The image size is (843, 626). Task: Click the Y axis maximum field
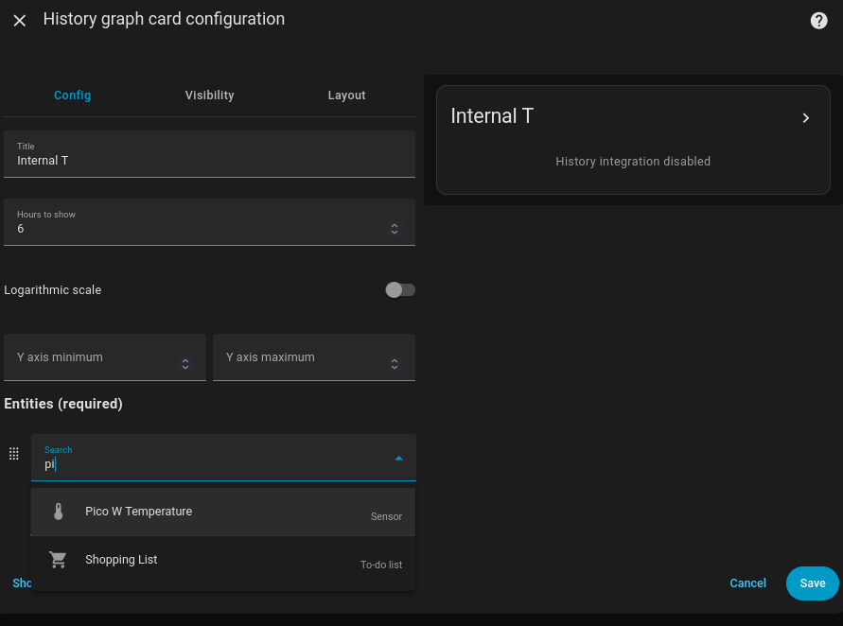314,357
